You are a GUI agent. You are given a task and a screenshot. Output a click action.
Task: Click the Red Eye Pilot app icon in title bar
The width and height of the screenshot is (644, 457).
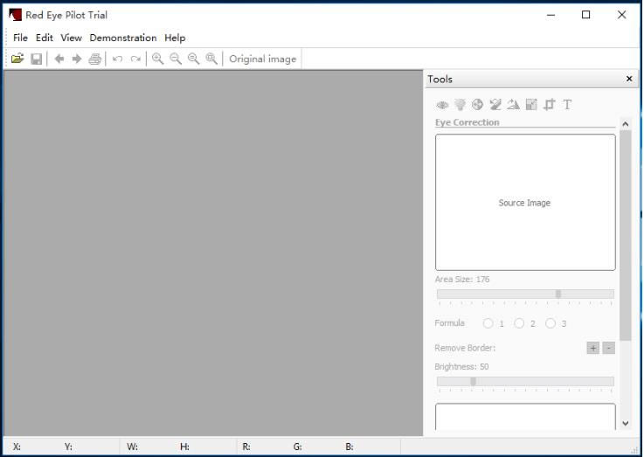click(x=15, y=15)
